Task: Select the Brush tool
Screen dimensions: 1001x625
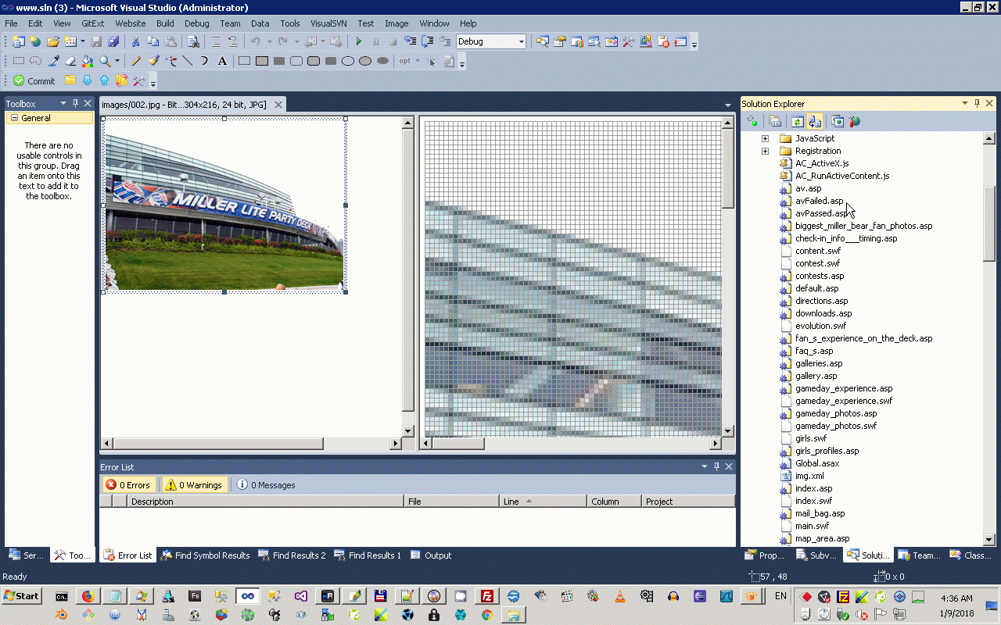Action: point(153,61)
